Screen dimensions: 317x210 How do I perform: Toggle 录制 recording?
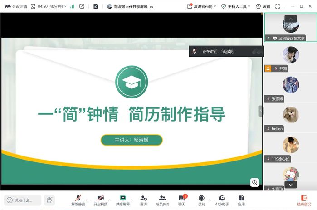tap(201, 200)
